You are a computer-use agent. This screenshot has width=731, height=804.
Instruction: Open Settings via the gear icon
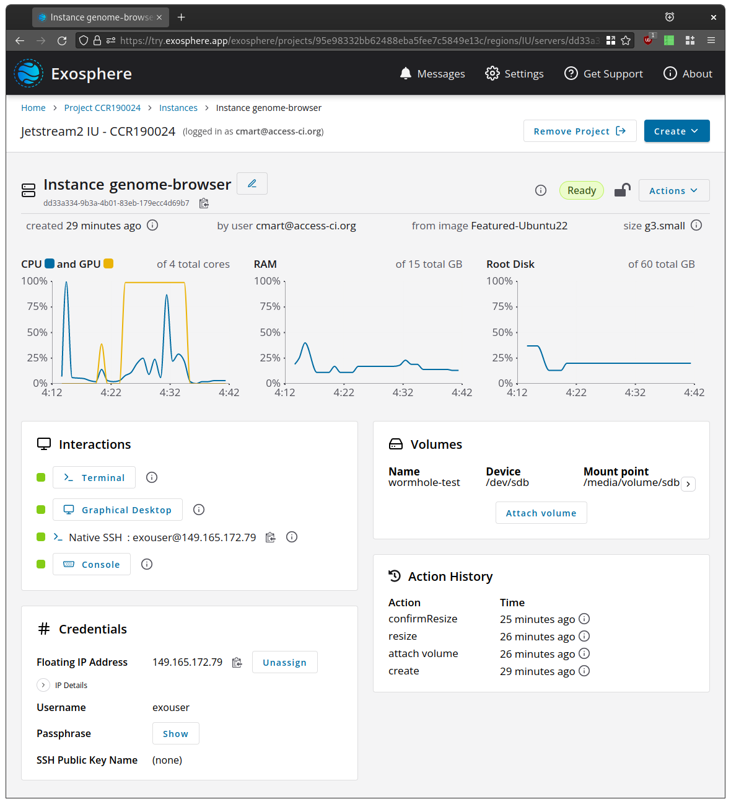coord(492,74)
